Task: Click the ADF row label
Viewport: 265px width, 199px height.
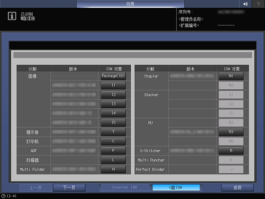Action: (33, 151)
